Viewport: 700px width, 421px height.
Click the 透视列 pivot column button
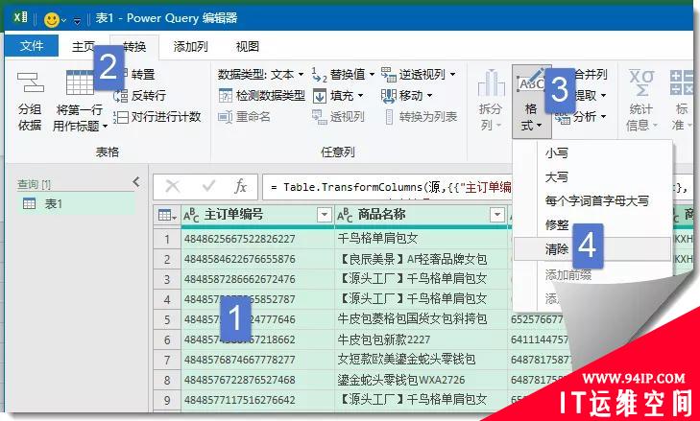(338, 117)
